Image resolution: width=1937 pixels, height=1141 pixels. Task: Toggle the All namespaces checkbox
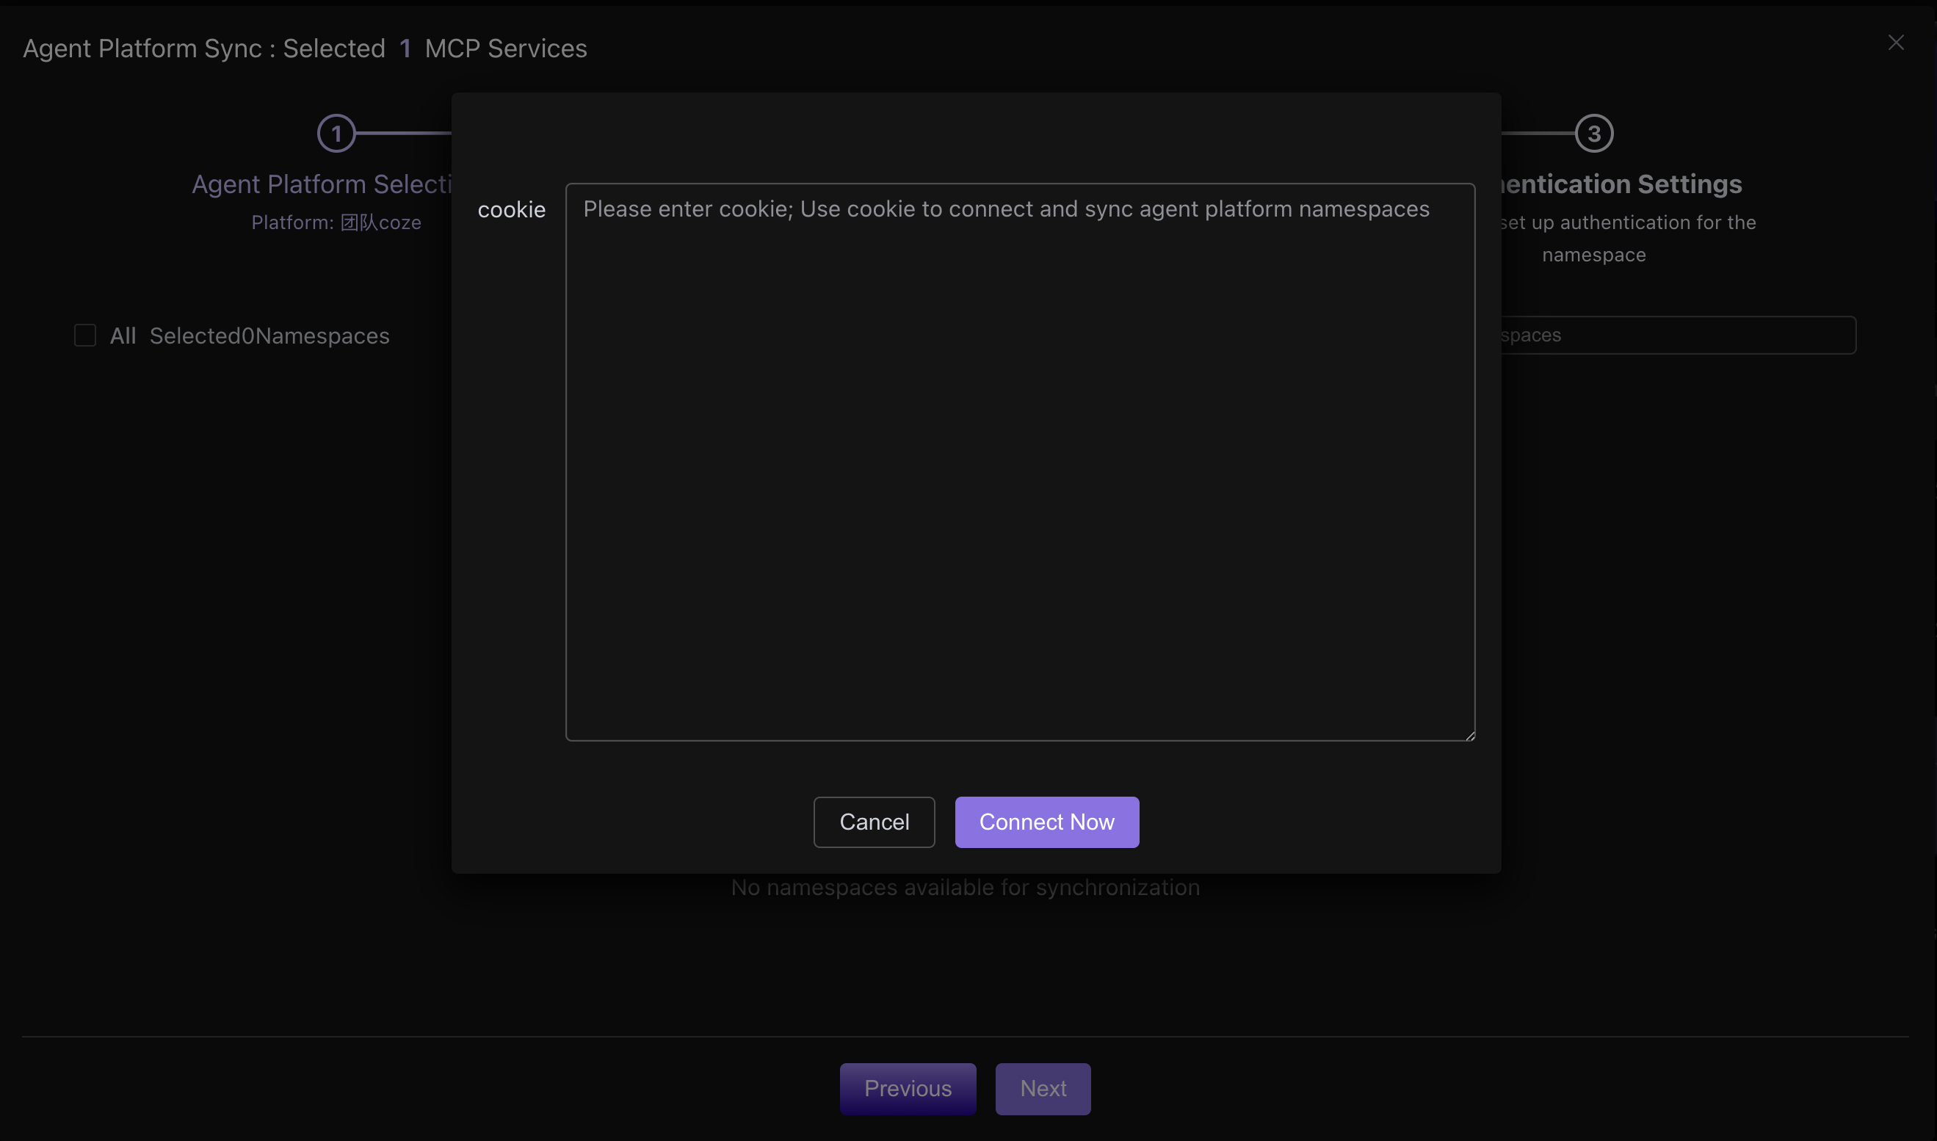coord(85,336)
